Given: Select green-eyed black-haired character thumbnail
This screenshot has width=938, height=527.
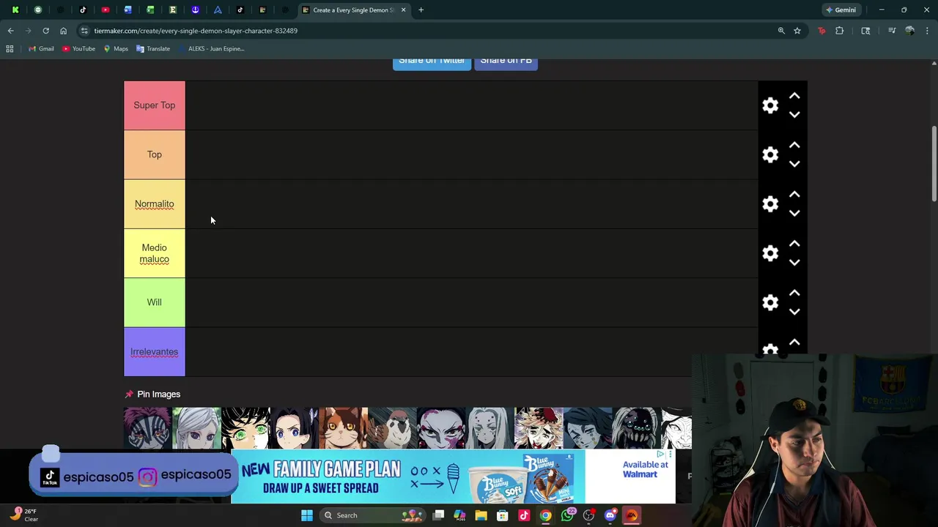Looking at the screenshot, I should tap(245, 428).
